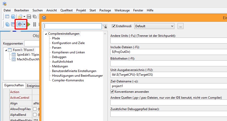Open the Projekt menu
227x121 pixels.
click(x=81, y=10)
